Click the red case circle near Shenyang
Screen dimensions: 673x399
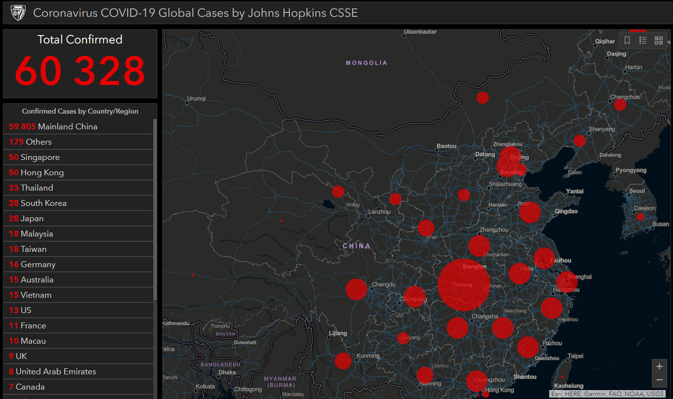pos(579,141)
